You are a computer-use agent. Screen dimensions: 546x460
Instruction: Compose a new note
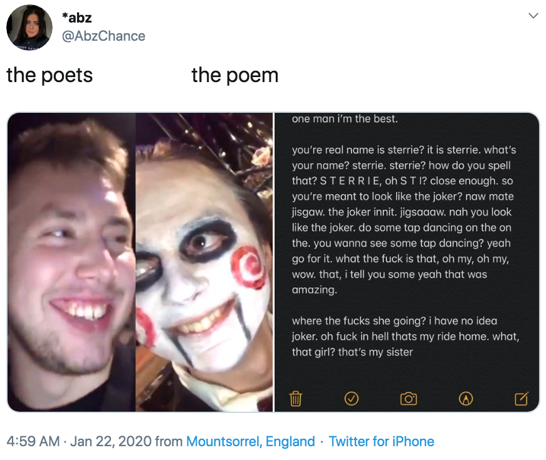coord(522,398)
